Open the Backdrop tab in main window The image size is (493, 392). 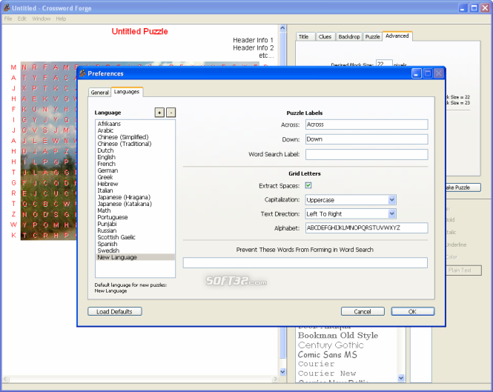coord(349,37)
